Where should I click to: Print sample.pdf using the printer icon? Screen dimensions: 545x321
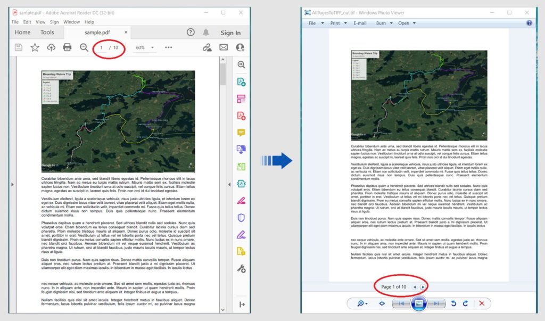pos(68,47)
